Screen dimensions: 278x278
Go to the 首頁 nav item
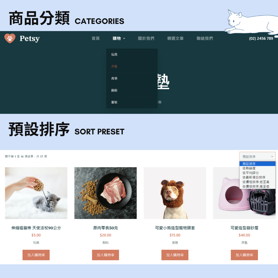(x=95, y=38)
